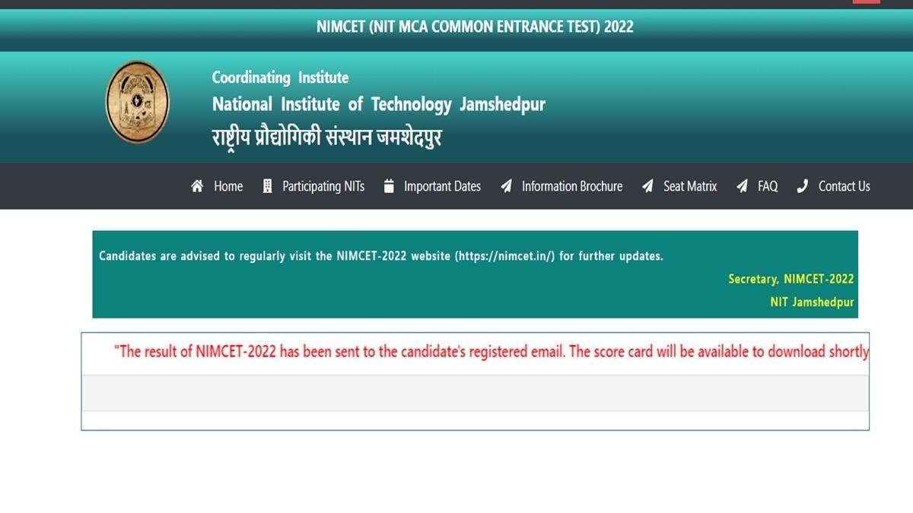Open the Important Dates page
The width and height of the screenshot is (913, 513).
441,186
